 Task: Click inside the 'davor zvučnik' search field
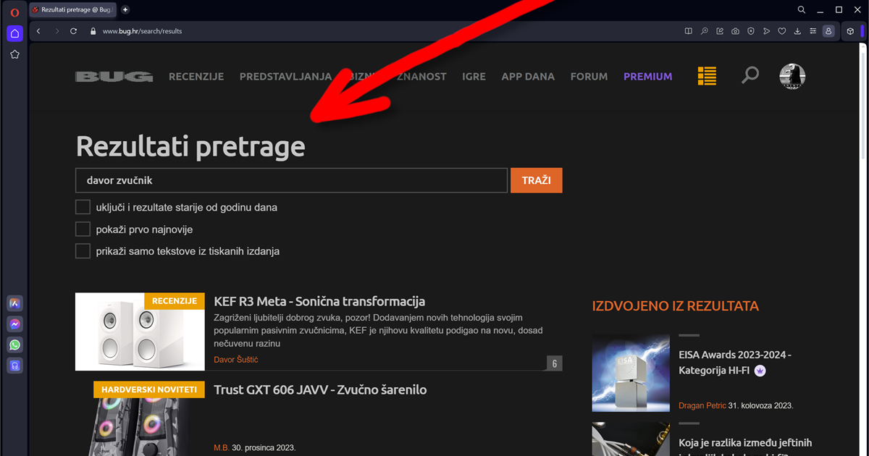tap(290, 180)
